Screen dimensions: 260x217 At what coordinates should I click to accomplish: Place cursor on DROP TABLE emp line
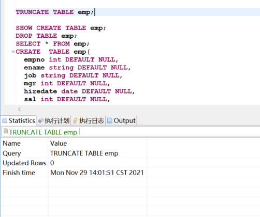46,36
